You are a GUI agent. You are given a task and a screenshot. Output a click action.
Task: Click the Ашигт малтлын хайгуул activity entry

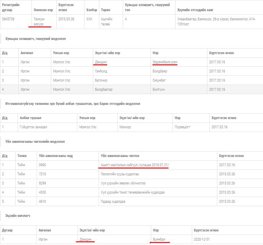point(135,165)
